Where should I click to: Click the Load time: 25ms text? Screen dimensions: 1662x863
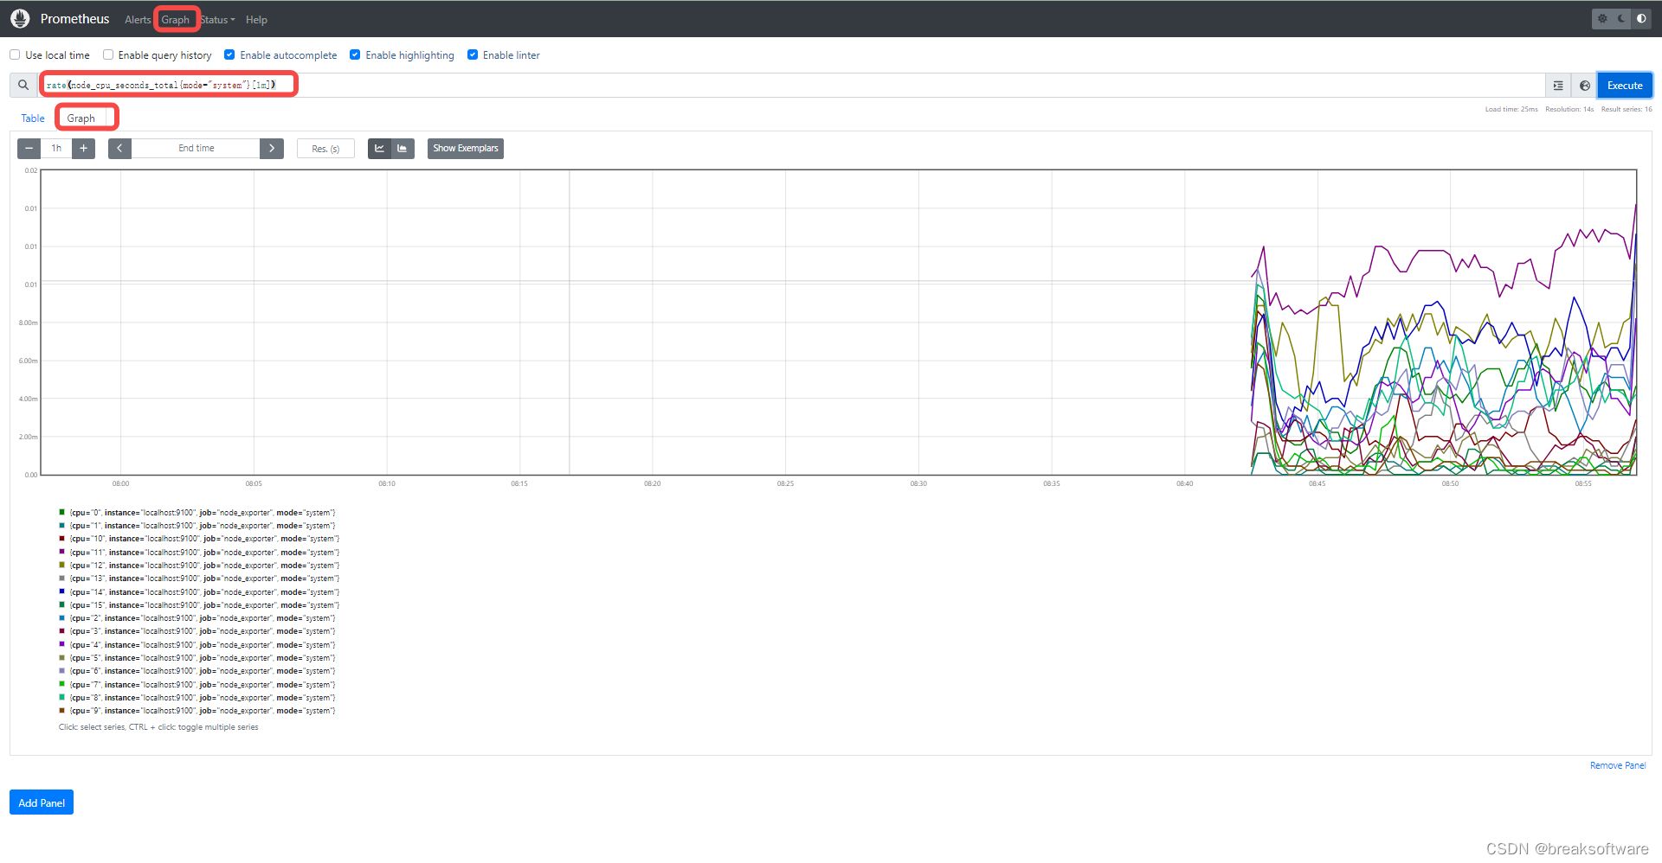[x=1511, y=109]
